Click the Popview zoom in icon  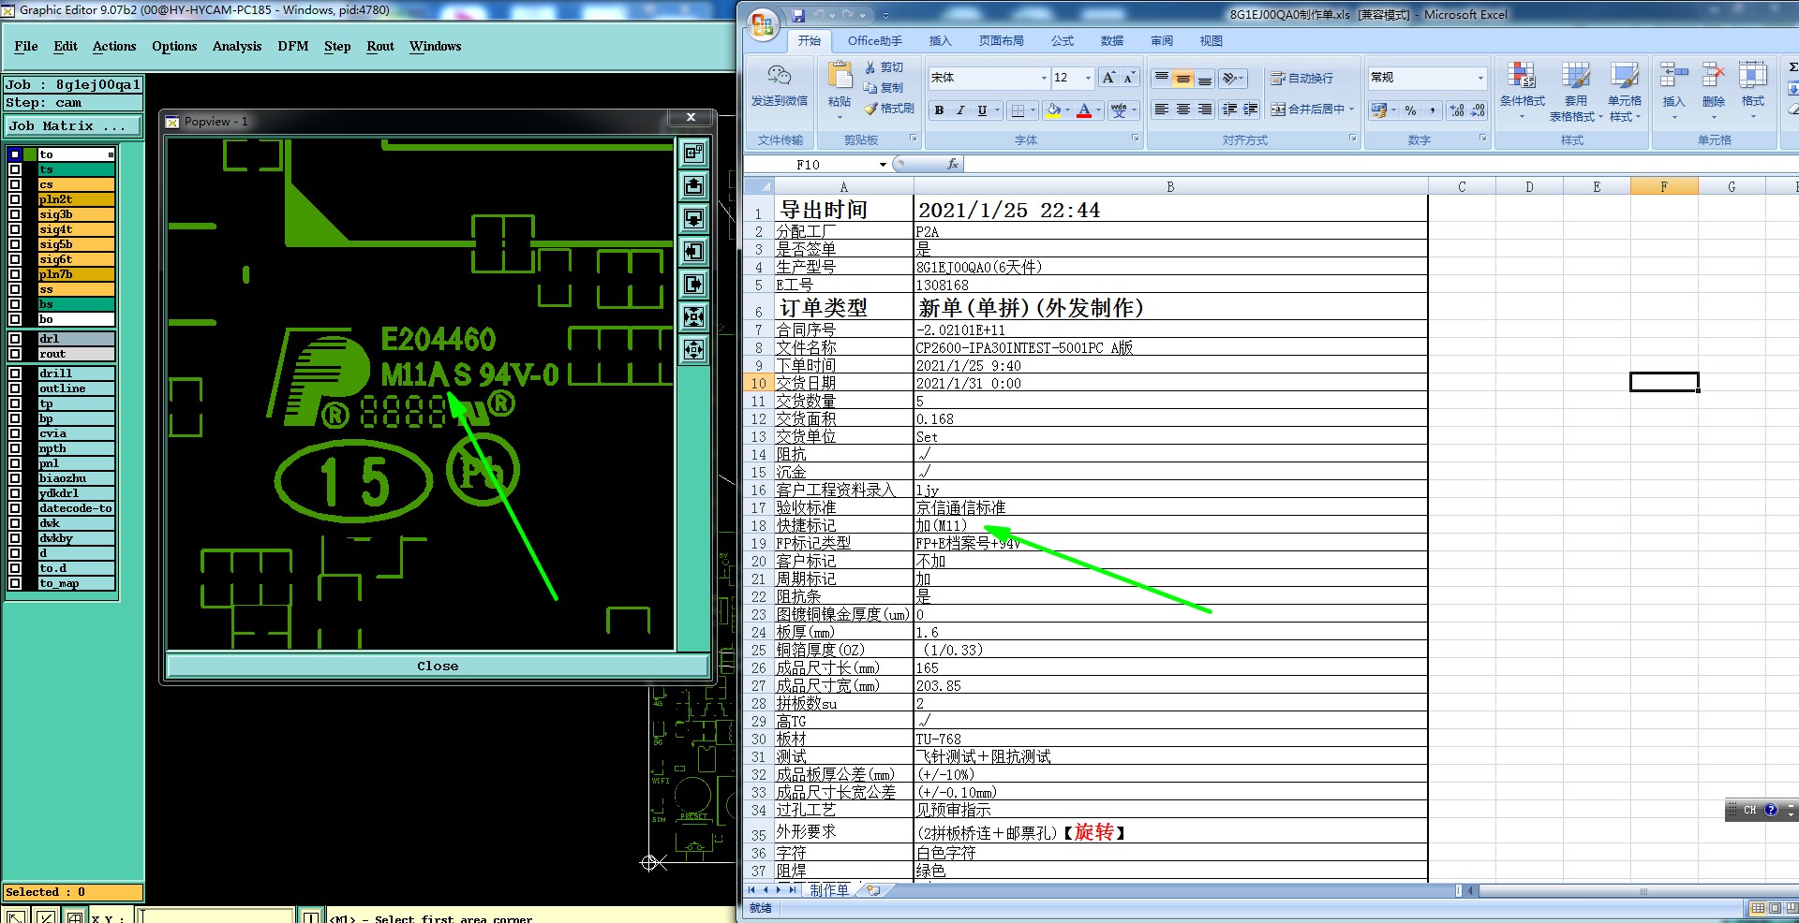[x=693, y=316]
